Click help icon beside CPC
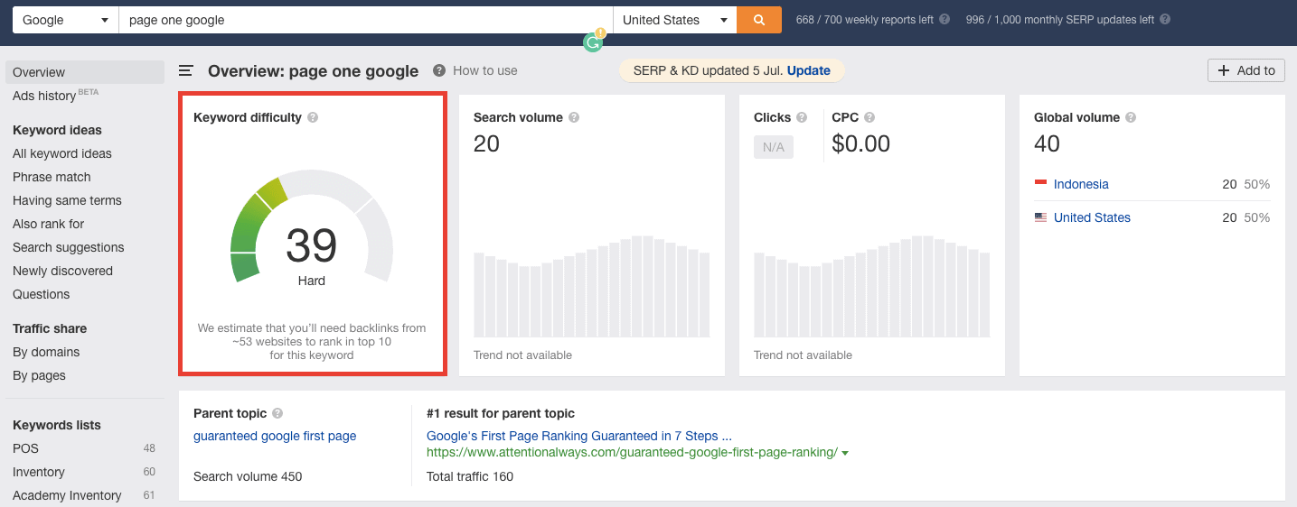 pos(869,117)
